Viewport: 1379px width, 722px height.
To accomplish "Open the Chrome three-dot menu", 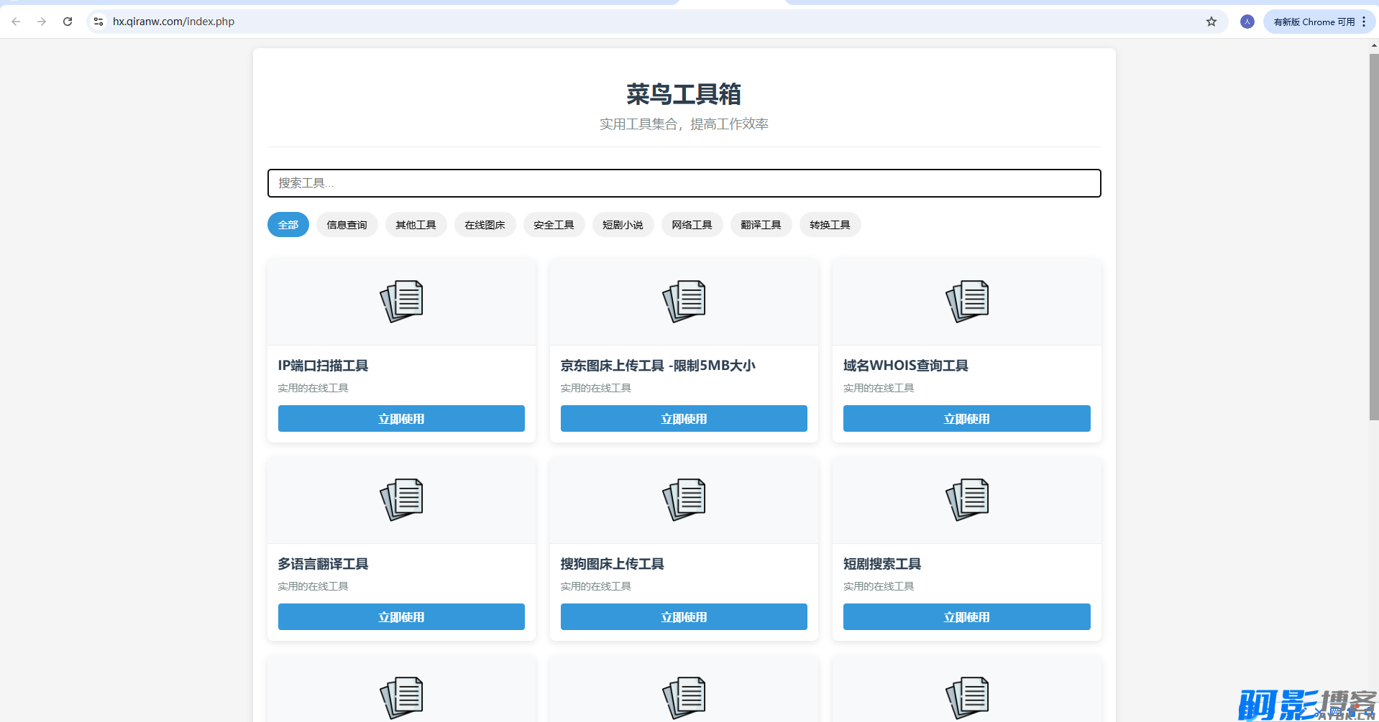I will [x=1364, y=22].
